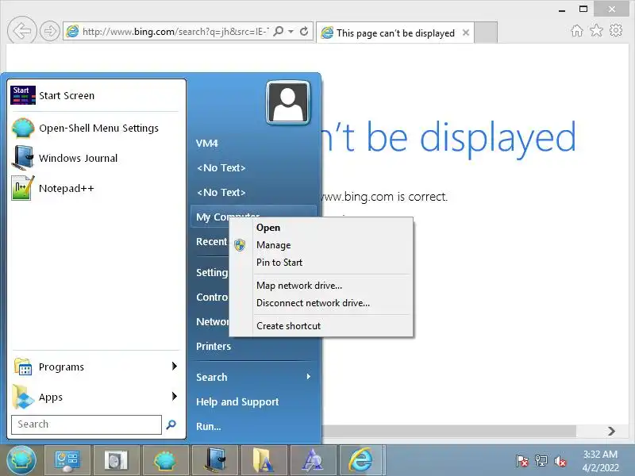Go forward in Internet Explorer

tap(50, 31)
